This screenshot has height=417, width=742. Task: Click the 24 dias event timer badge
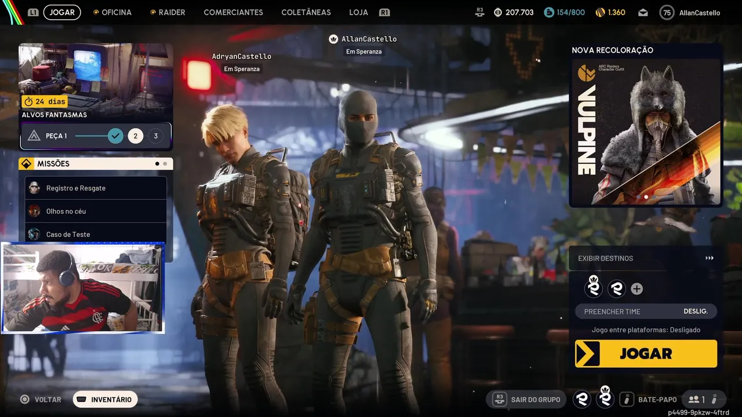pos(45,101)
